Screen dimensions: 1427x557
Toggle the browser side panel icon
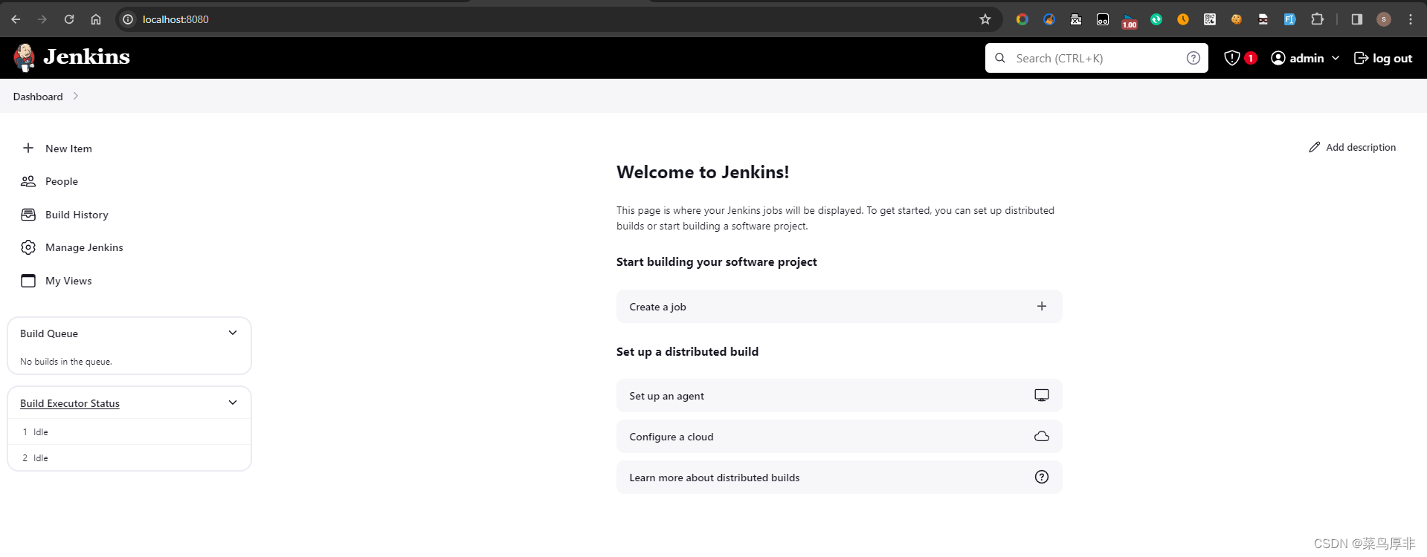tap(1357, 19)
